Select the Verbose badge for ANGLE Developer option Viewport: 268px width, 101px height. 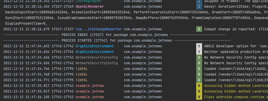point(199,46)
